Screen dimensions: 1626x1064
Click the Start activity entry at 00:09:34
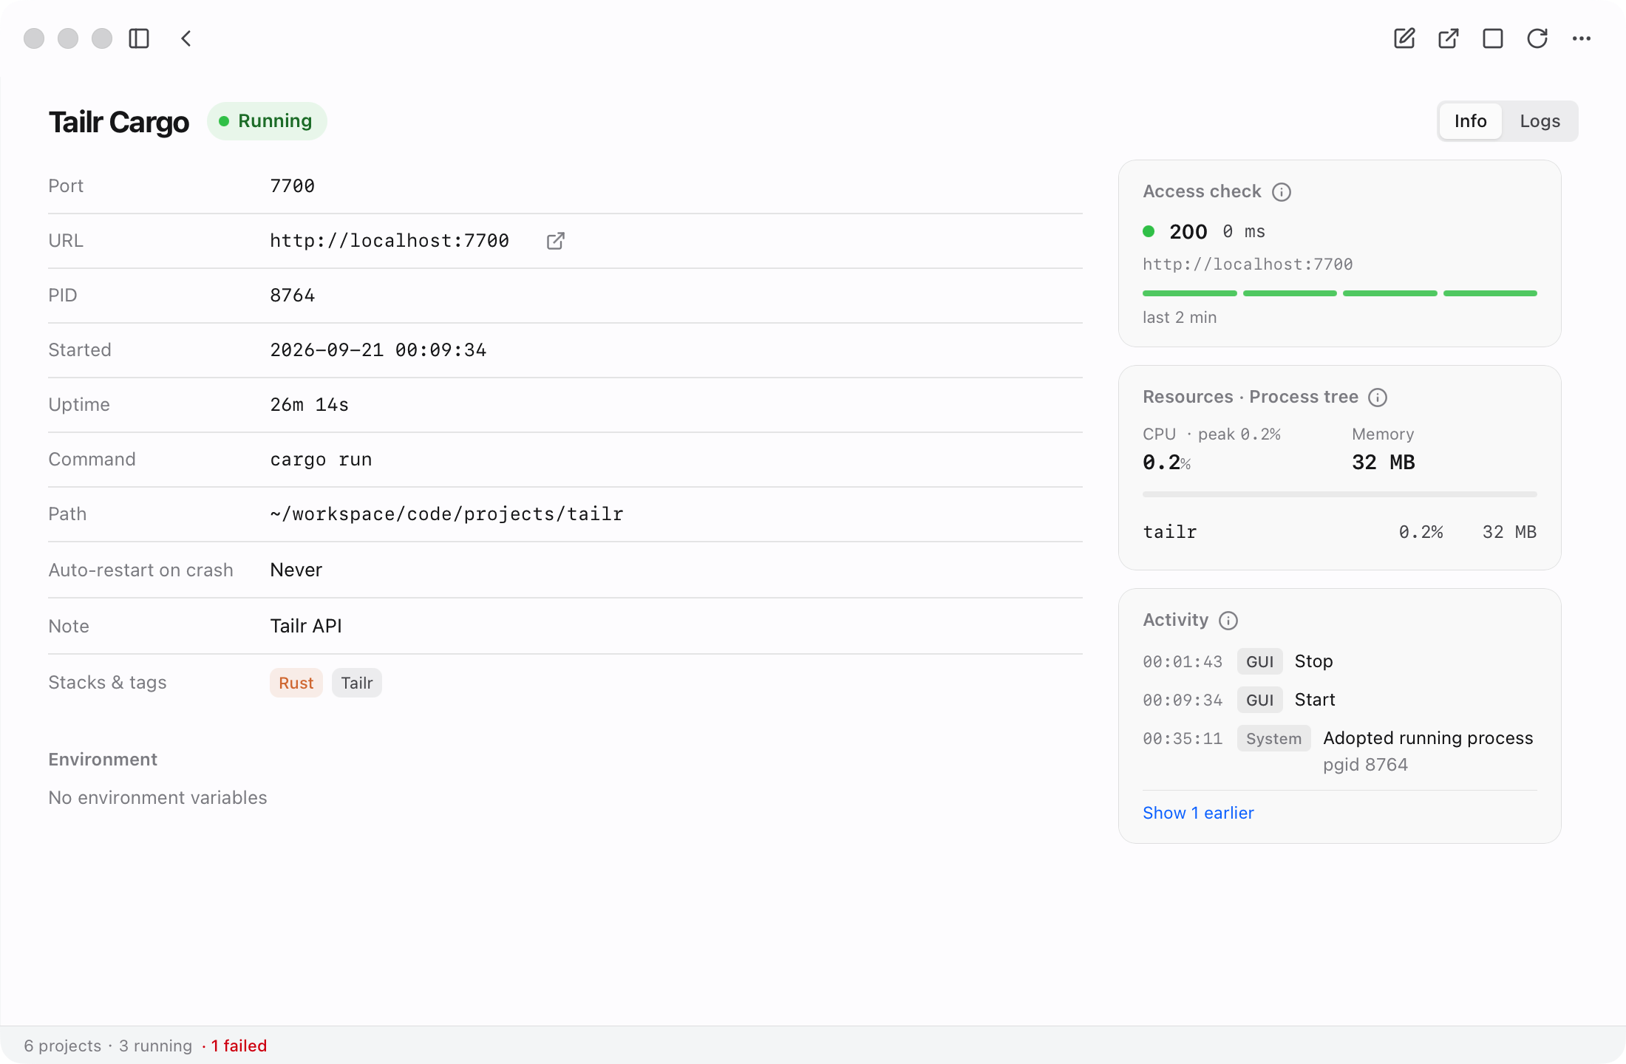click(x=1339, y=700)
